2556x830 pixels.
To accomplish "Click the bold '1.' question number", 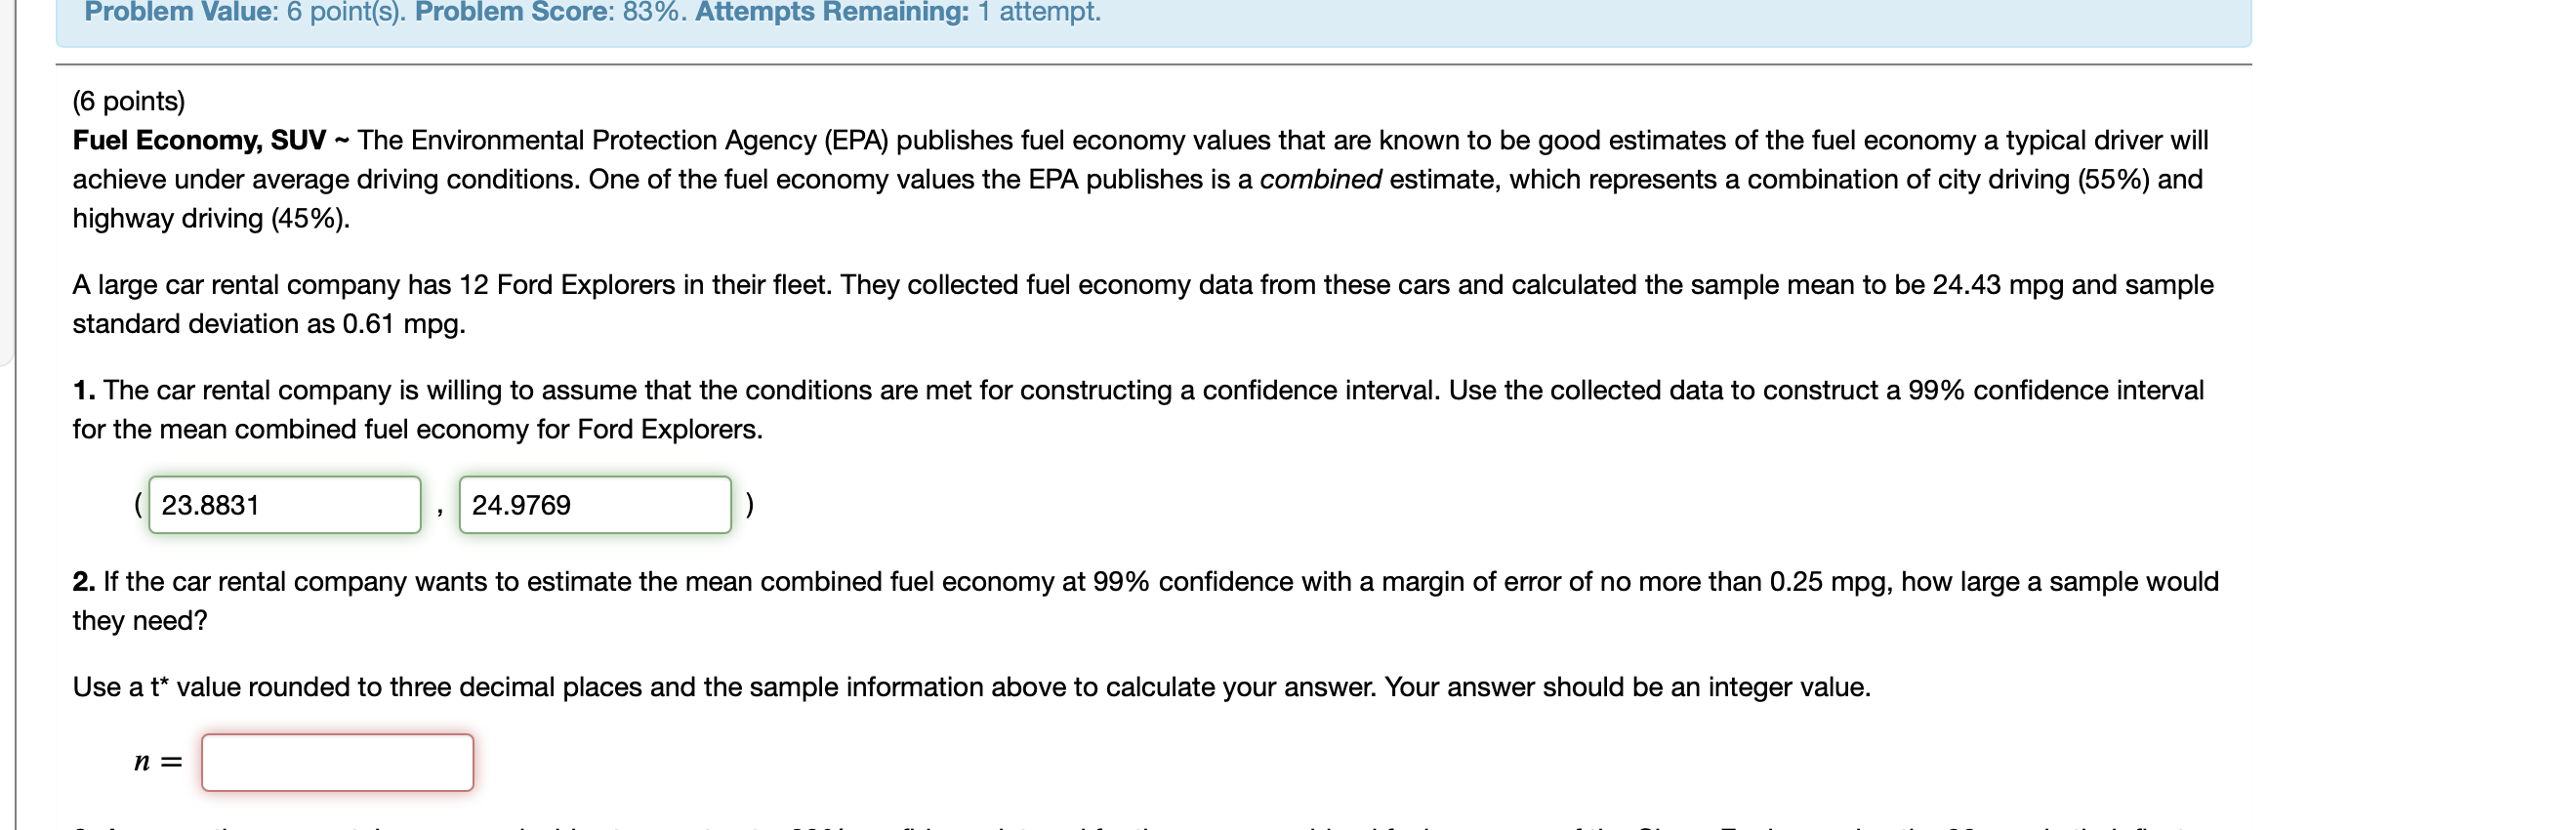I will pyautogui.click(x=84, y=391).
